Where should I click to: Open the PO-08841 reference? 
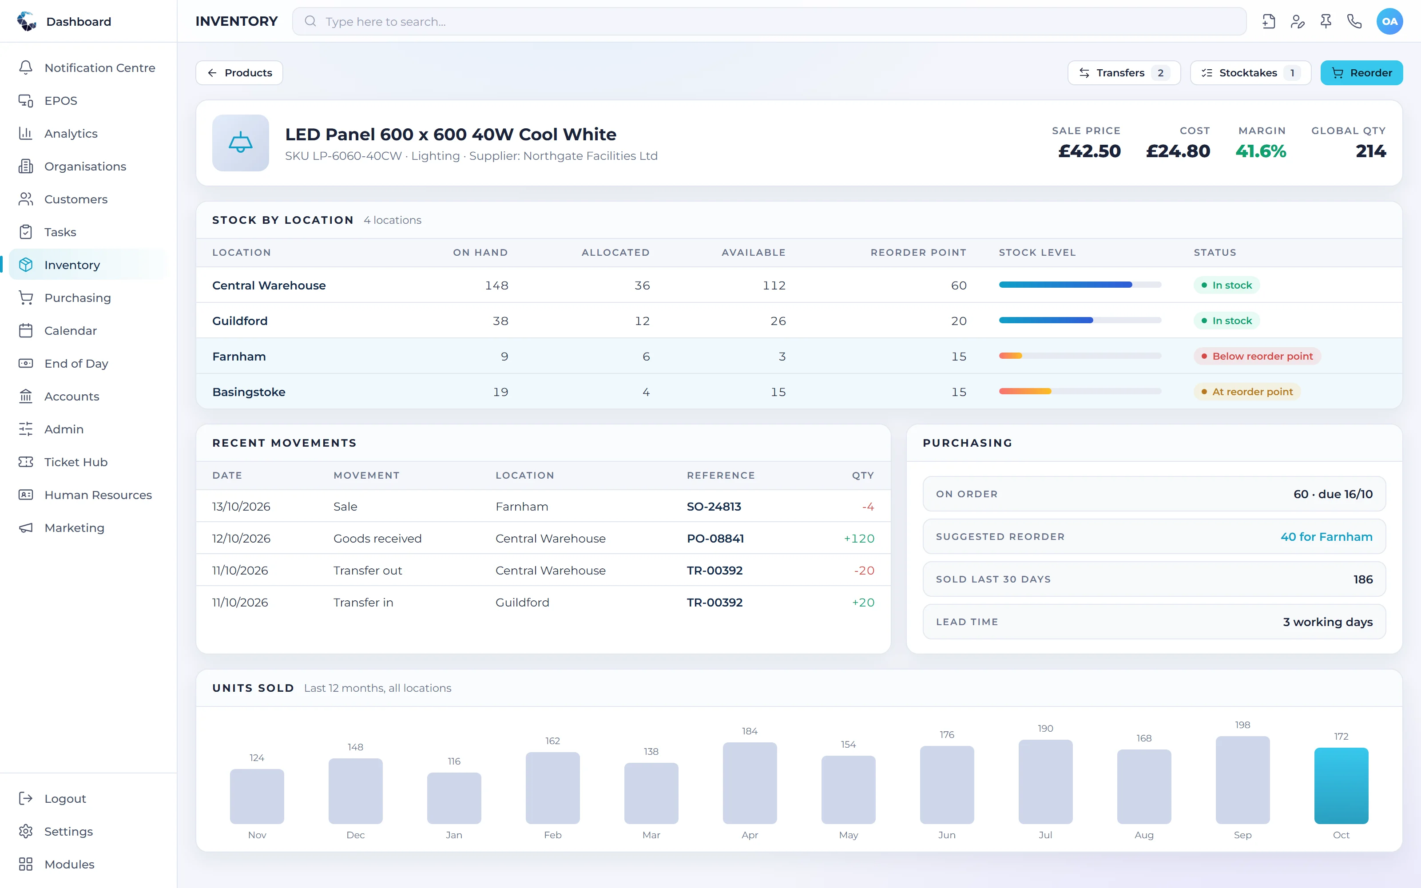[x=715, y=539]
